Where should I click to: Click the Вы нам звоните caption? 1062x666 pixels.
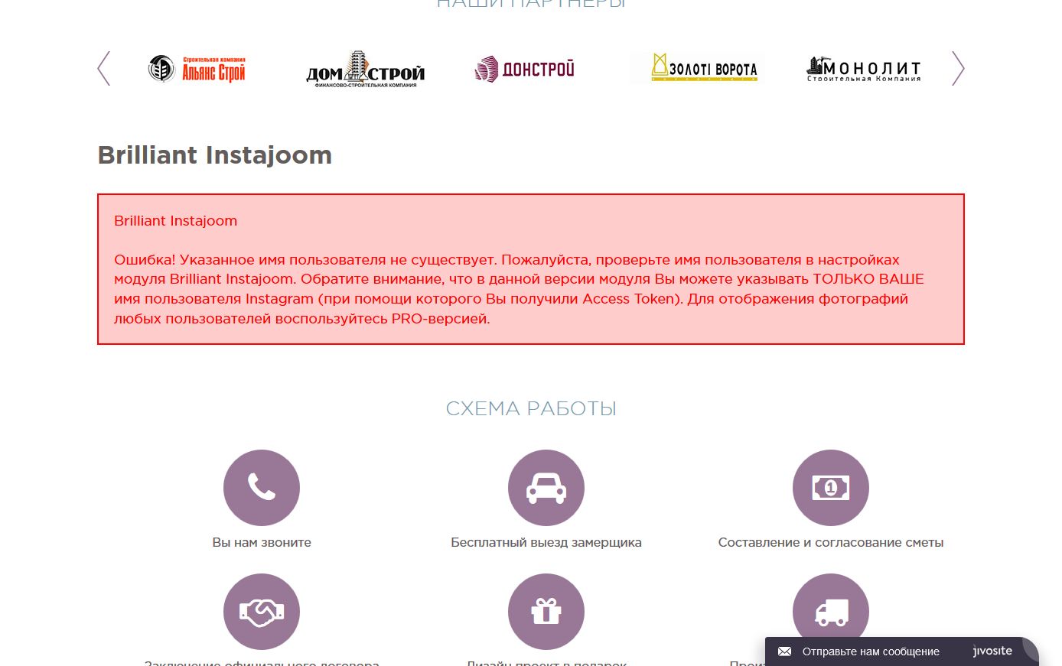click(262, 542)
